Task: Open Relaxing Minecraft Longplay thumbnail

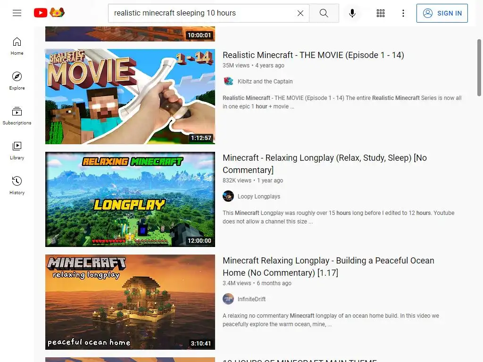Action: pos(130,199)
